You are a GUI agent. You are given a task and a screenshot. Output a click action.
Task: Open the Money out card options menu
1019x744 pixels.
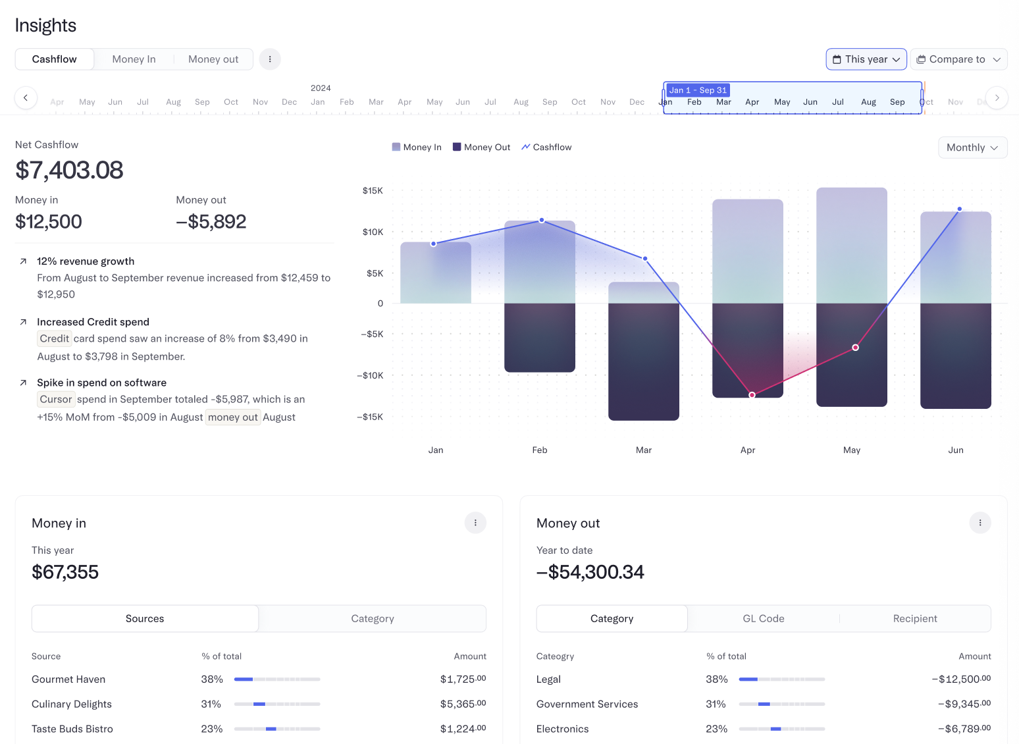(x=980, y=523)
